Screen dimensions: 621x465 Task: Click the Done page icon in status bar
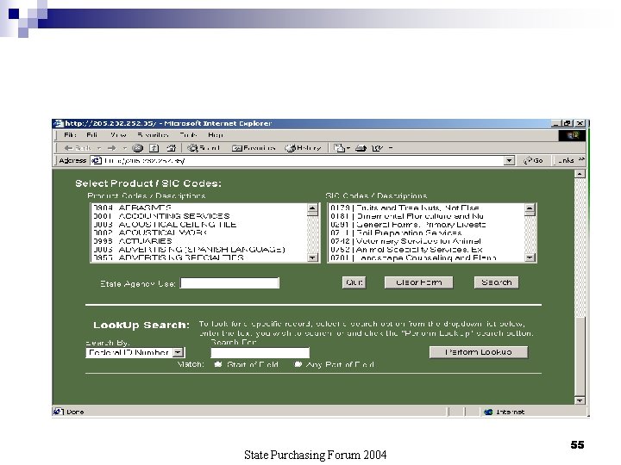(59, 412)
